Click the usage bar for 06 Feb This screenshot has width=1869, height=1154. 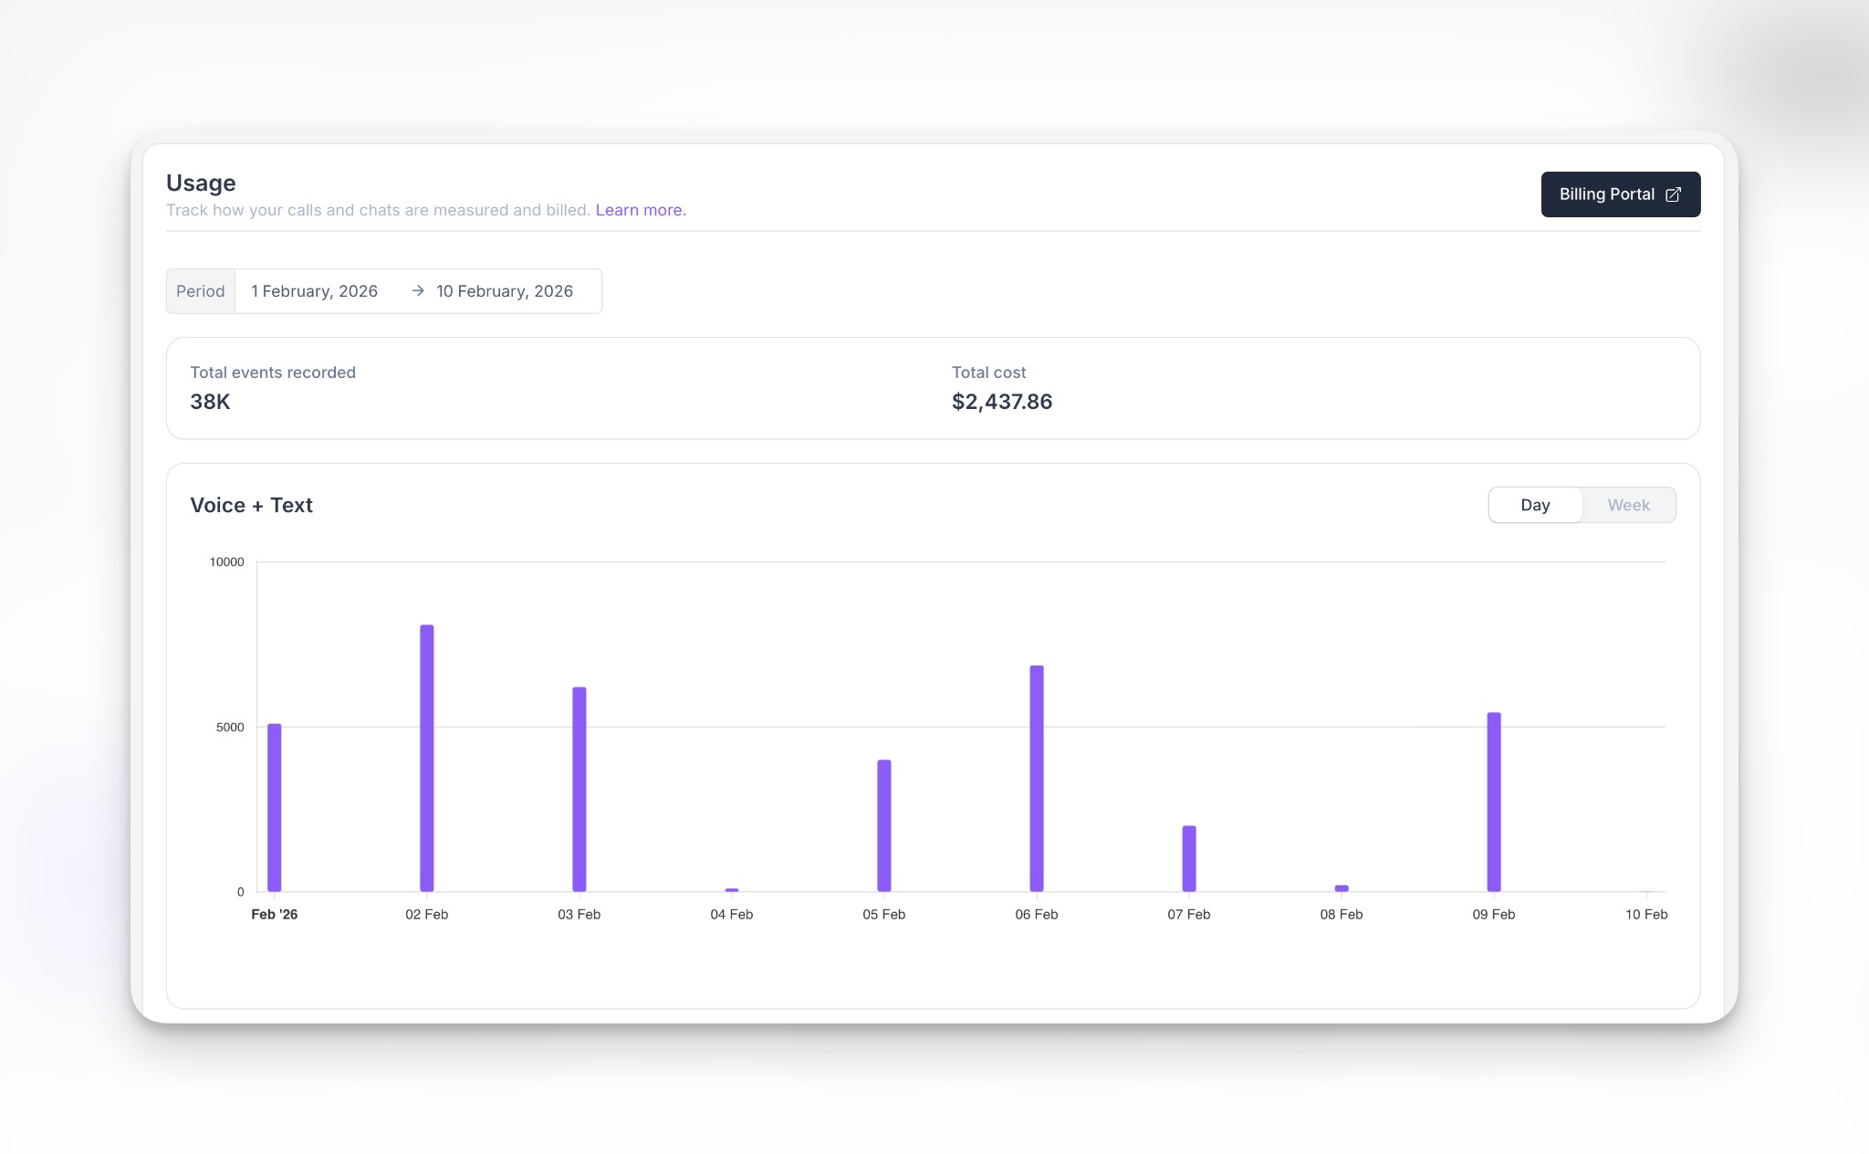pyautogui.click(x=1037, y=776)
